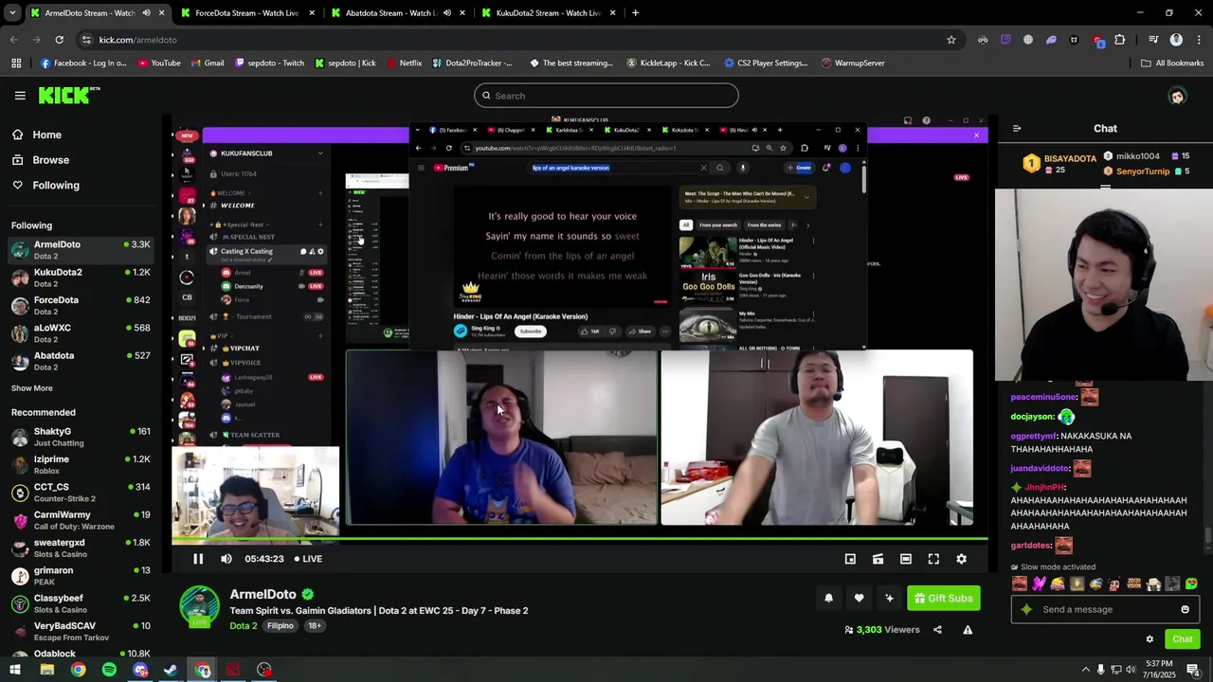
Task: Open browser extensions puzzle icon
Action: click(x=1120, y=40)
